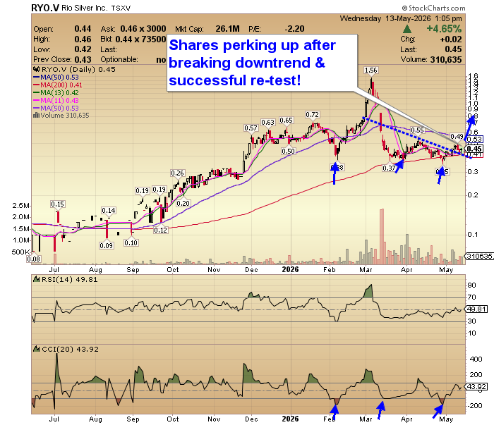Click the 310635 volume axis marker box

pyautogui.click(x=480, y=256)
